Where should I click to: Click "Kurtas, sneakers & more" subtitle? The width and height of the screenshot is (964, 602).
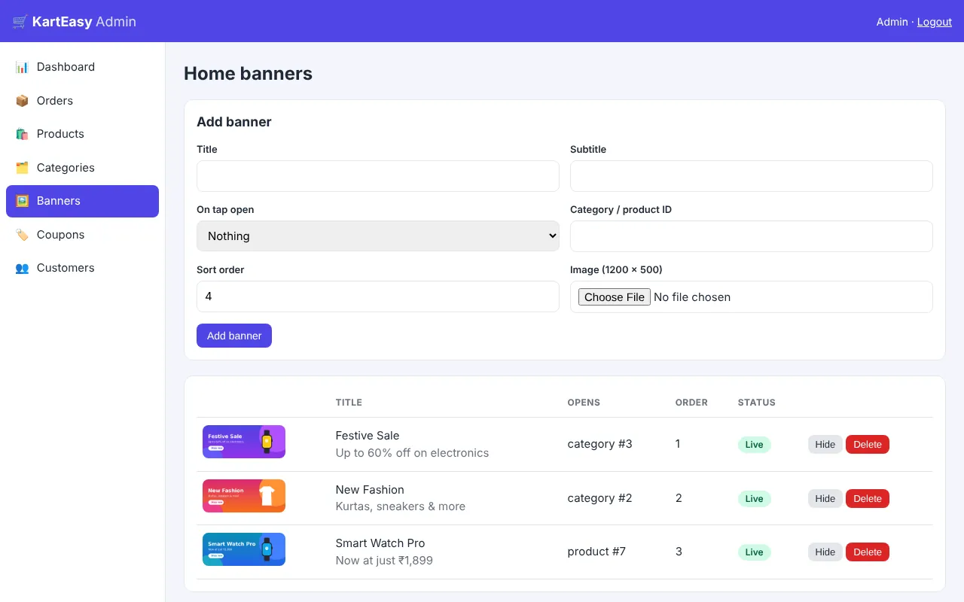(401, 506)
